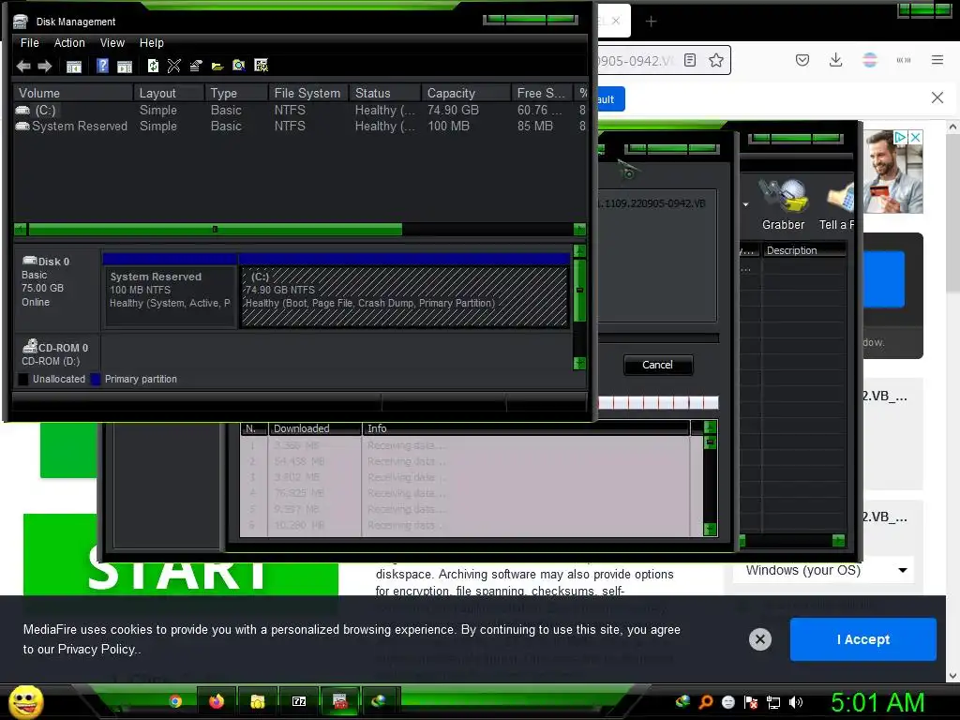The image size is (960, 720).
Task: Click the 5:01 AM taskbar clock
Action: (x=877, y=702)
